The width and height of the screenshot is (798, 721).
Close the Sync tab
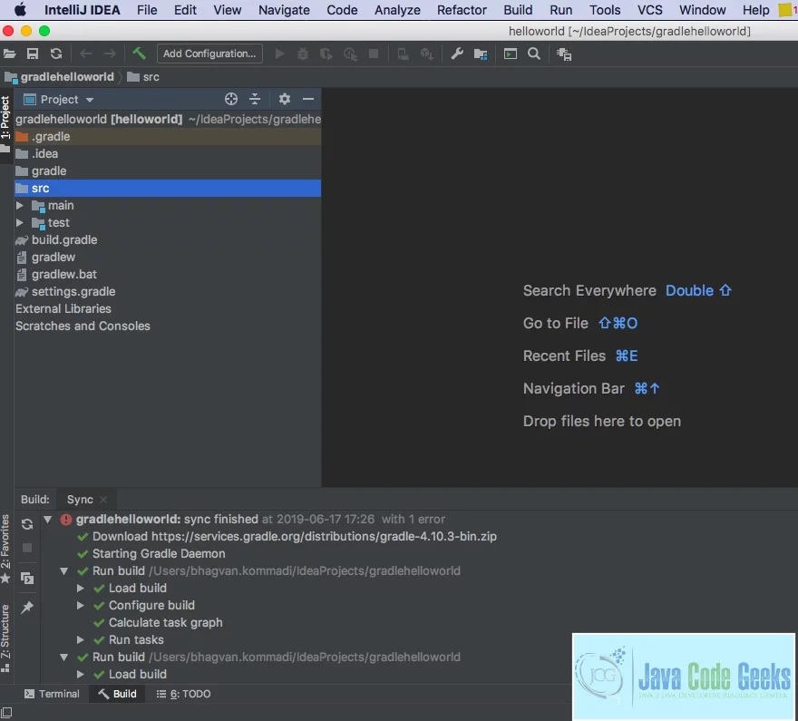(x=103, y=500)
